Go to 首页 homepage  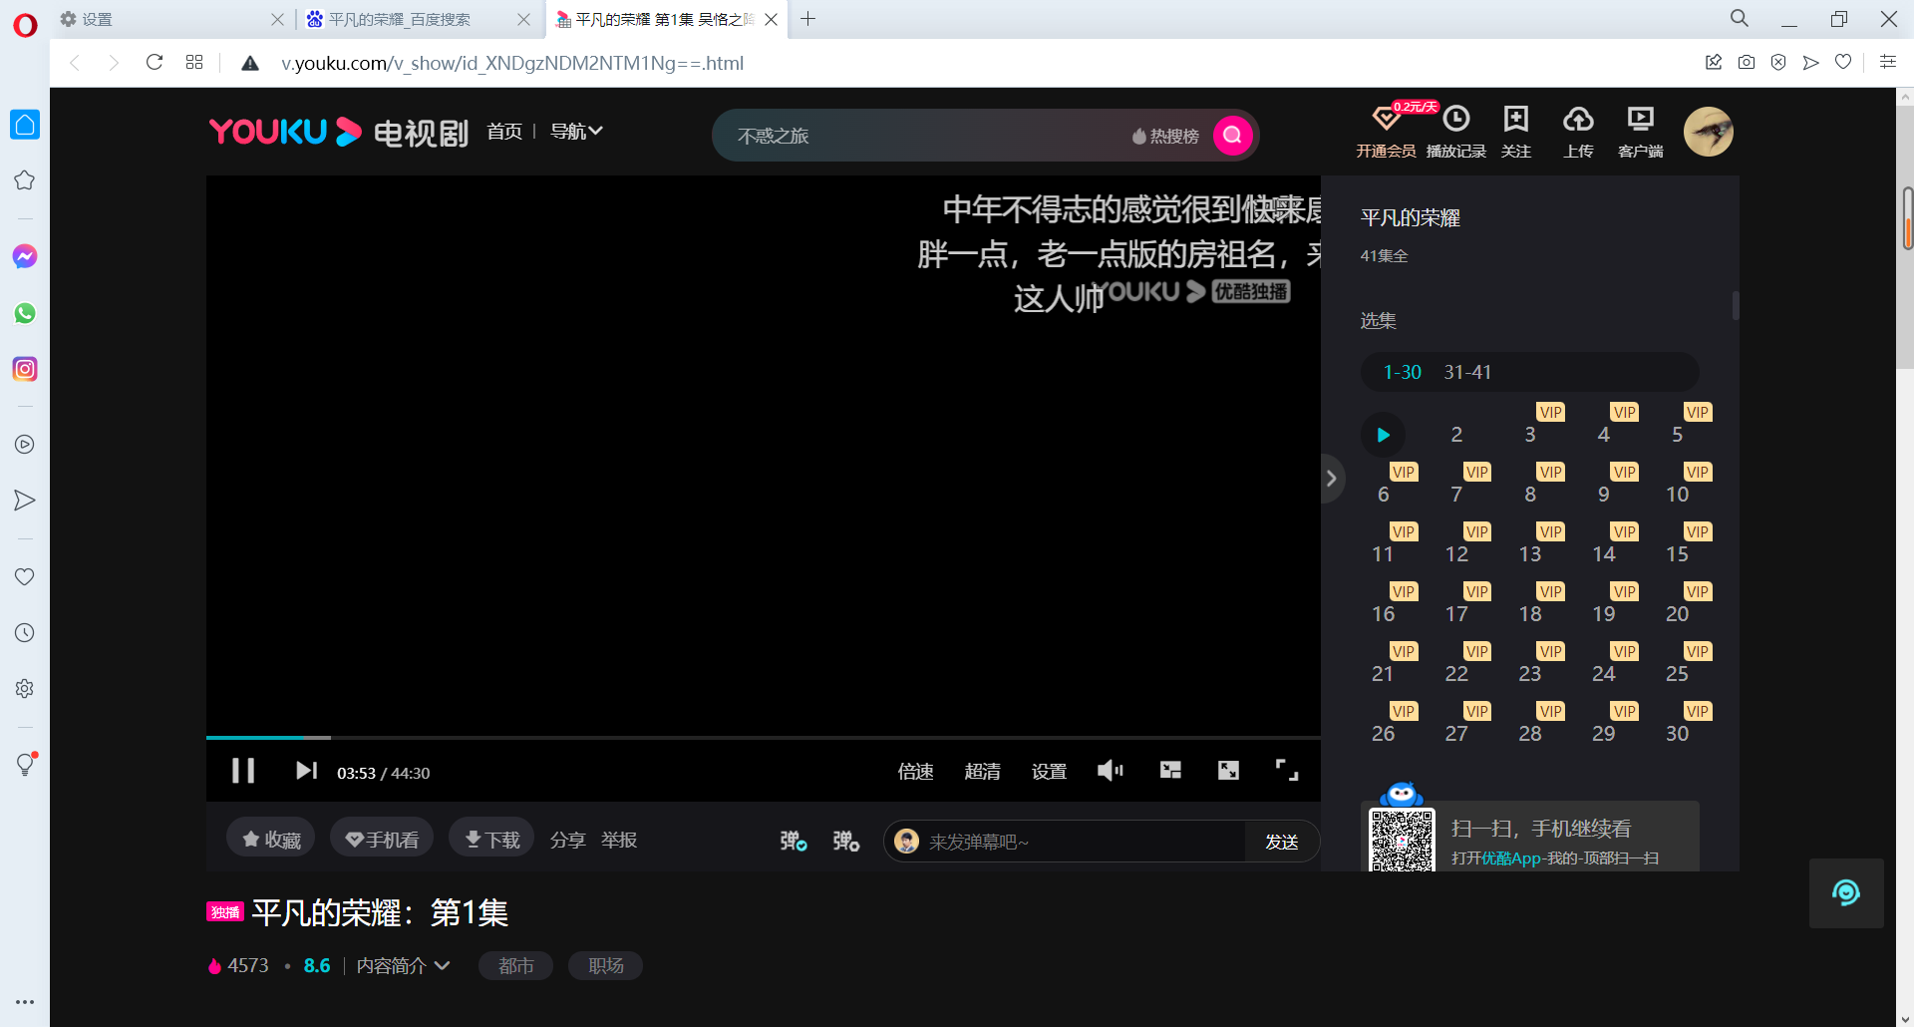(504, 132)
